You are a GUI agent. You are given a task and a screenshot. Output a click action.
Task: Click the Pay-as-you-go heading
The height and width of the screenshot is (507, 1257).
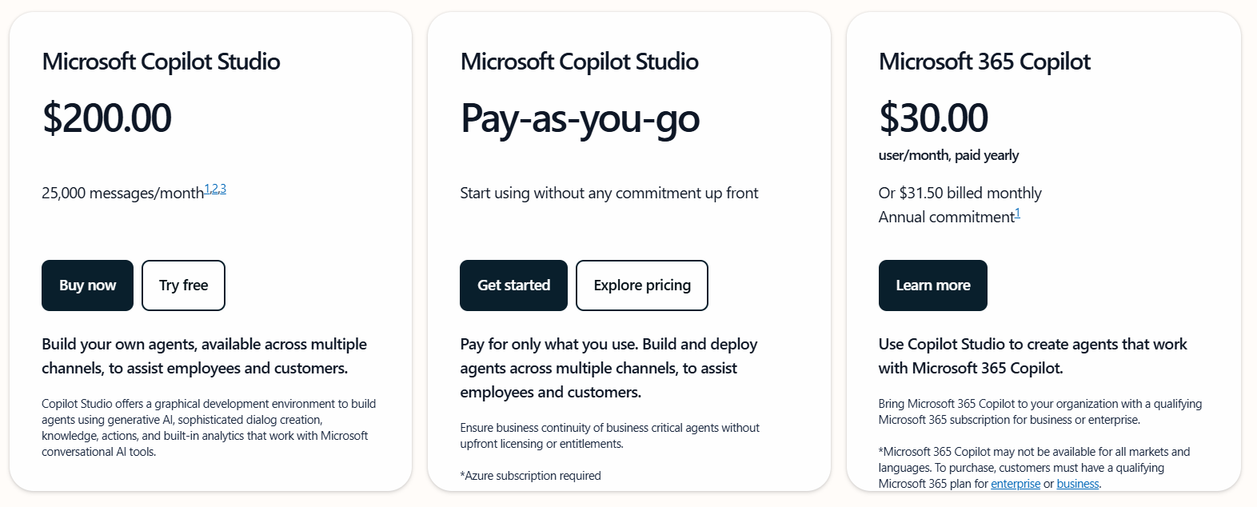tap(580, 119)
